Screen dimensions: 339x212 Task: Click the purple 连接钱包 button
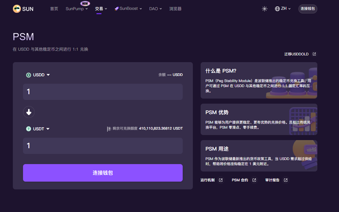click(x=102, y=173)
